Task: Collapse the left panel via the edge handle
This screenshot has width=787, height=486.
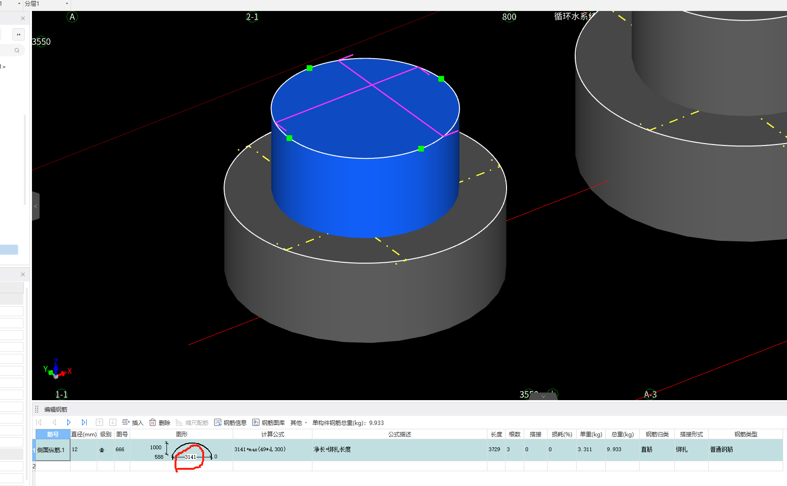Action: pos(35,206)
